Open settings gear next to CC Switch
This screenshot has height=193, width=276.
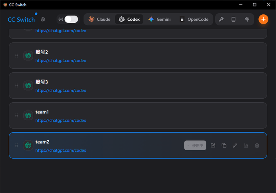pos(43,19)
